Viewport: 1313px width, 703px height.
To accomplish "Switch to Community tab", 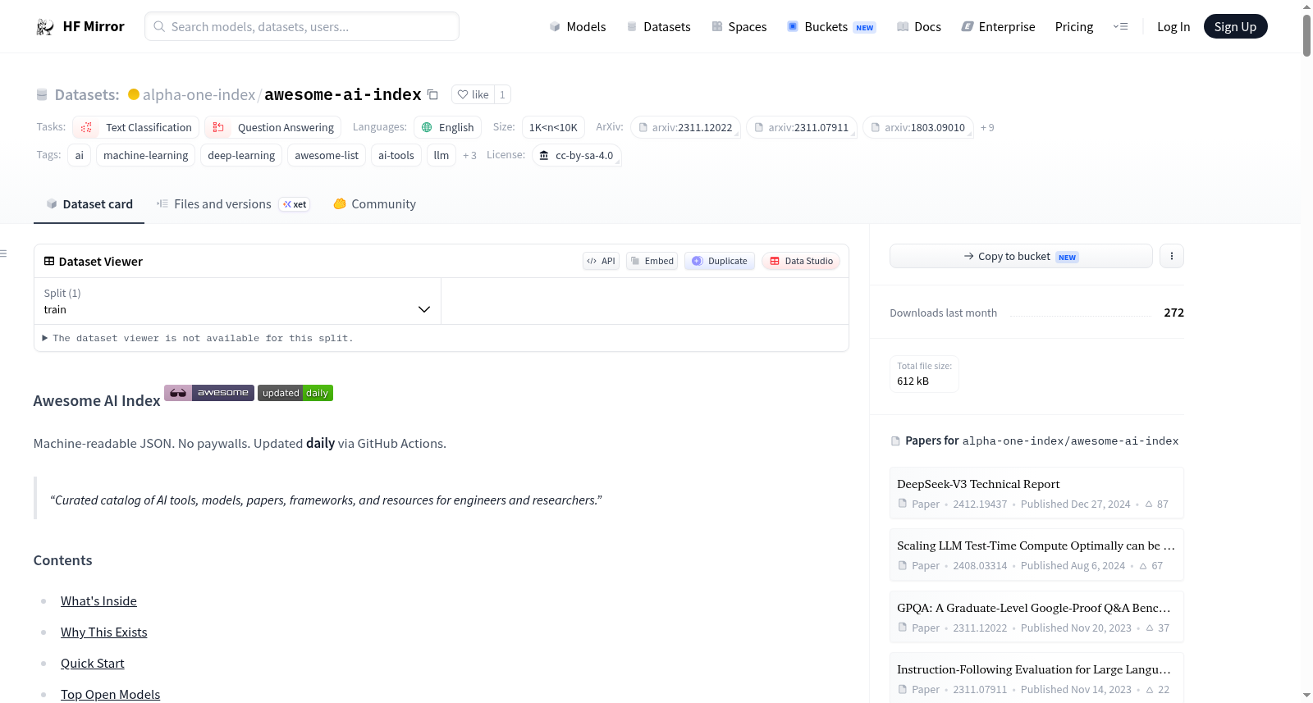I will point(374,204).
